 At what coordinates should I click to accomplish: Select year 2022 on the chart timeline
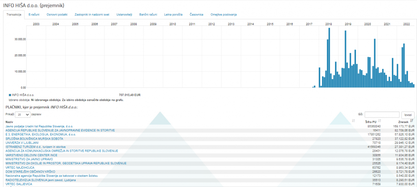[406, 24]
